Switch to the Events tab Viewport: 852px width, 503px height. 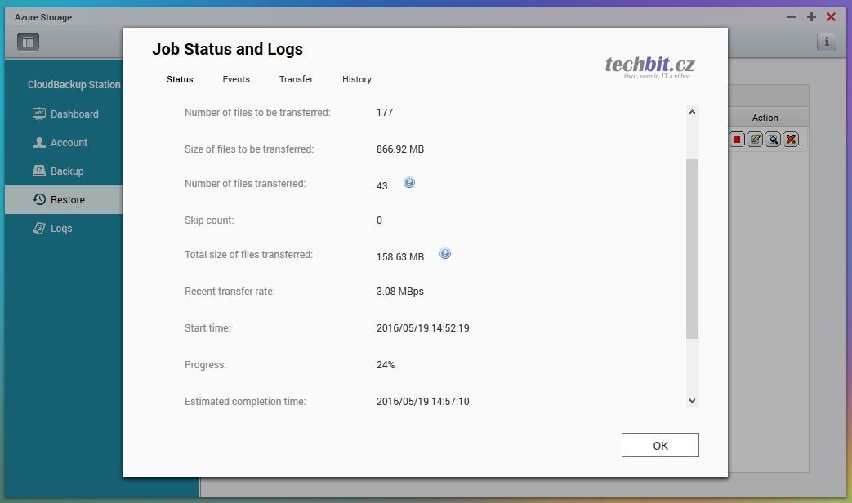(x=236, y=79)
